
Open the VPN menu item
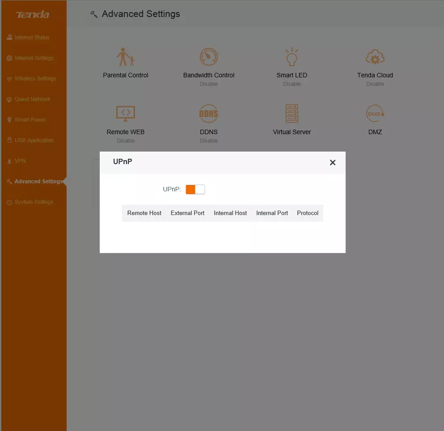(x=20, y=161)
